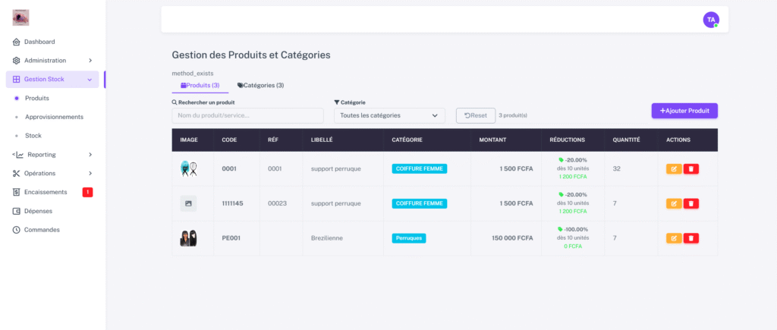The height and width of the screenshot is (330, 777).
Task: Open the TA user avatar menu
Action: click(710, 20)
